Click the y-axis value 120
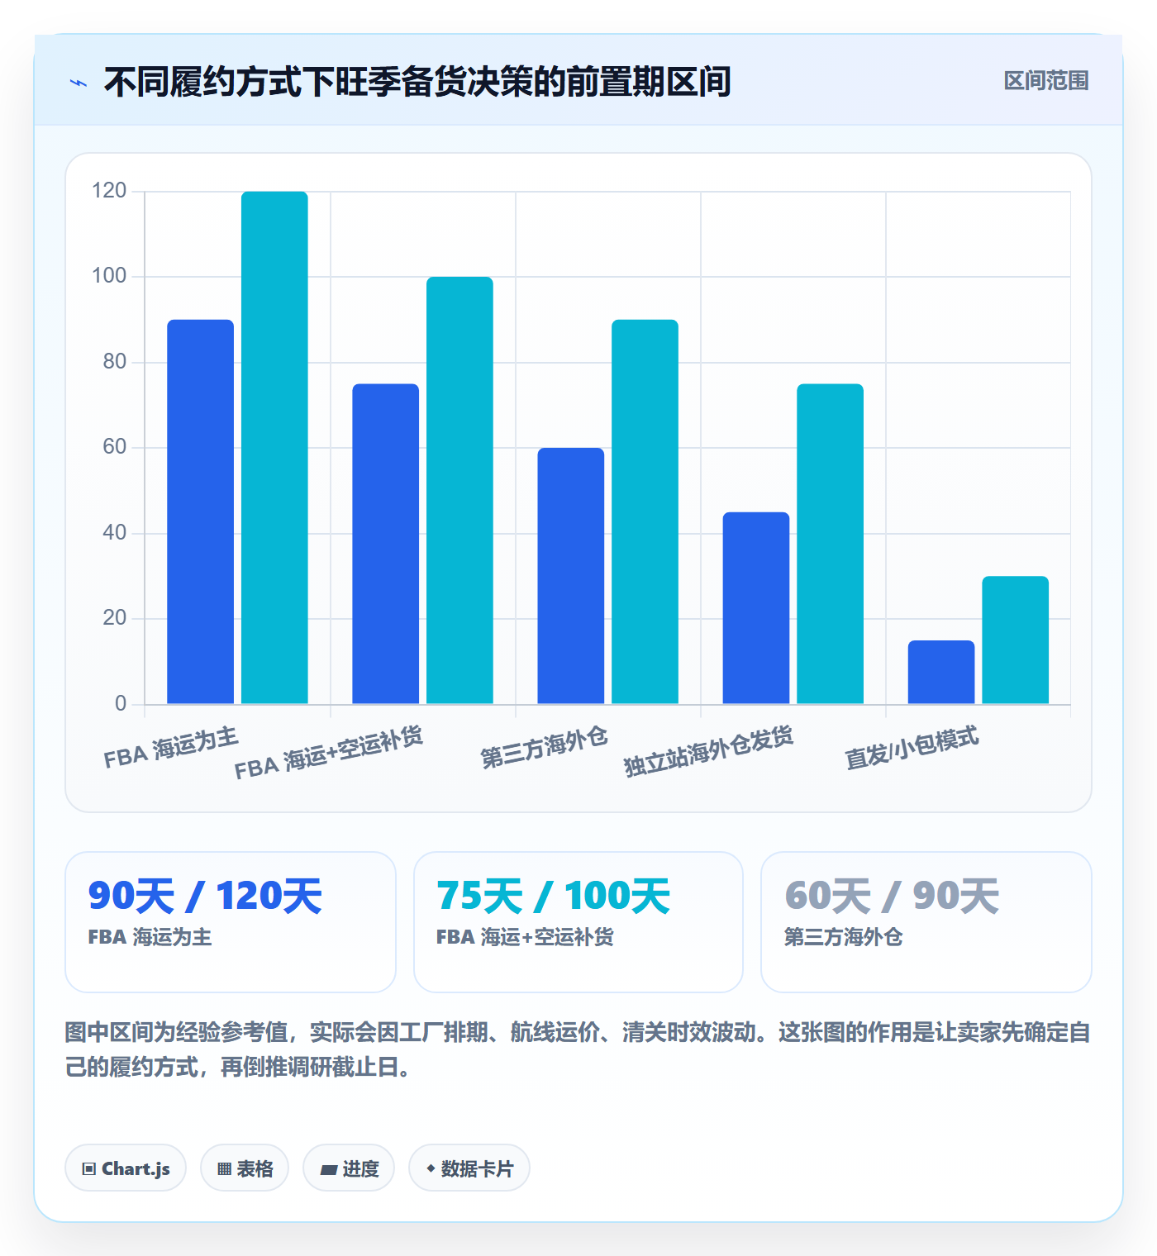 [109, 191]
